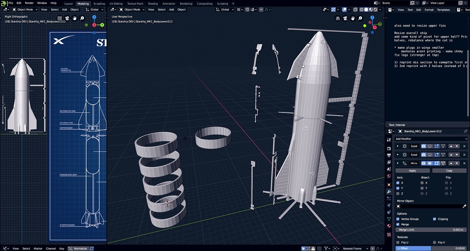Image resolution: width=470 pixels, height=251 pixels.
Task: Enable the Bisect X checkbox
Action: coord(422,183)
